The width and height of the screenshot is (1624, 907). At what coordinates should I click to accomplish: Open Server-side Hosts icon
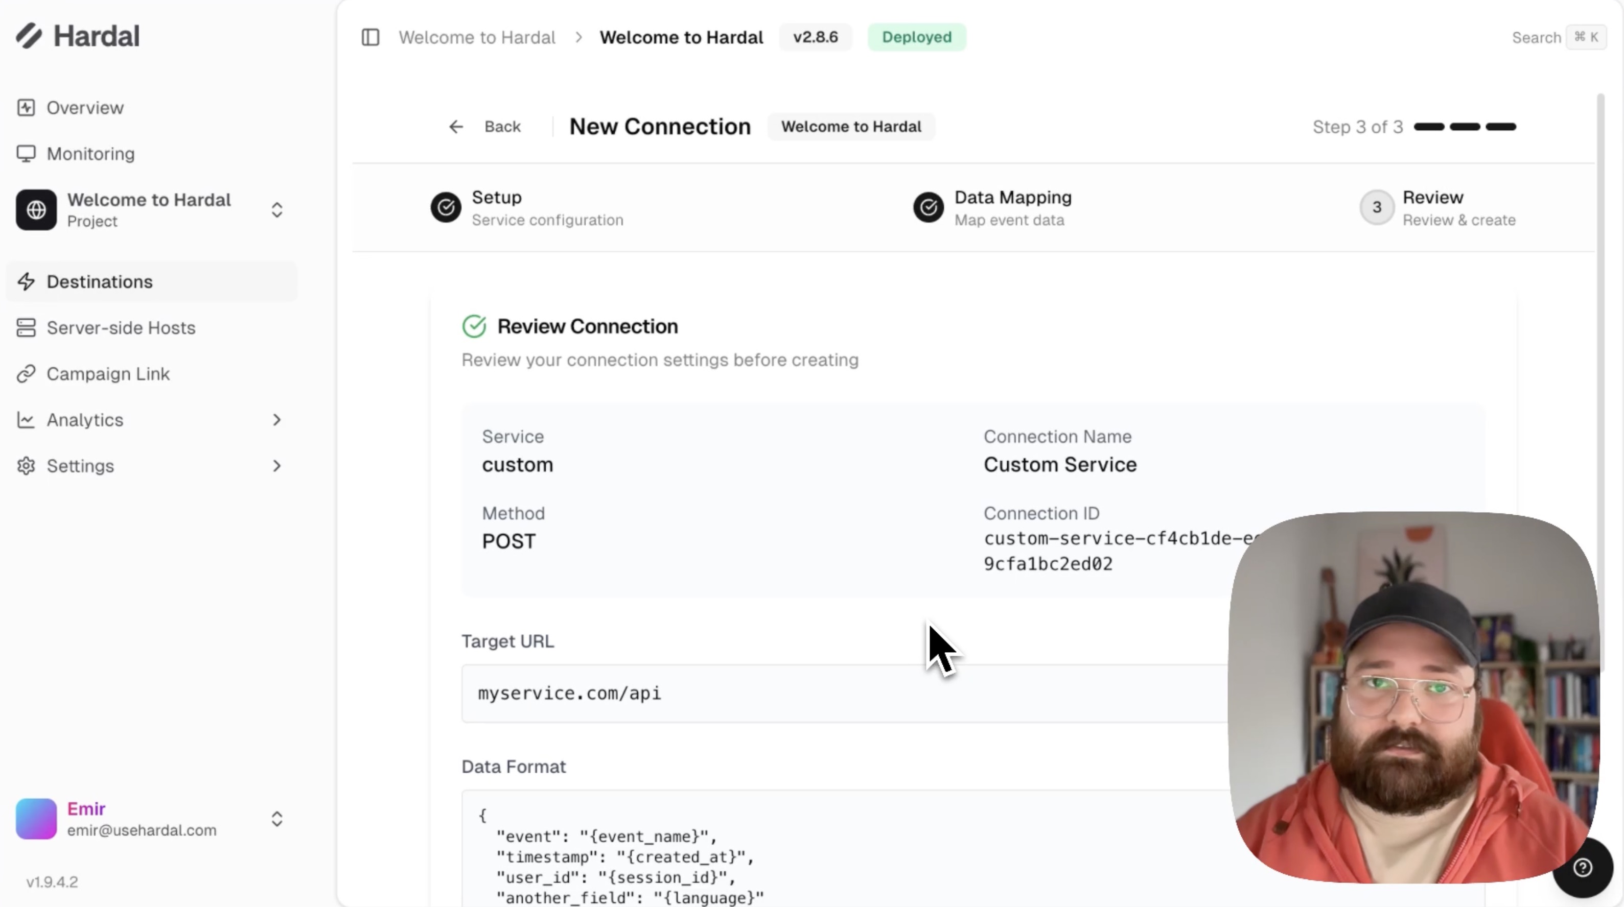[26, 327]
